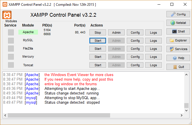Click log line 'Attempting to start Apache app...'
This screenshot has width=192, height=125.
(72, 89)
